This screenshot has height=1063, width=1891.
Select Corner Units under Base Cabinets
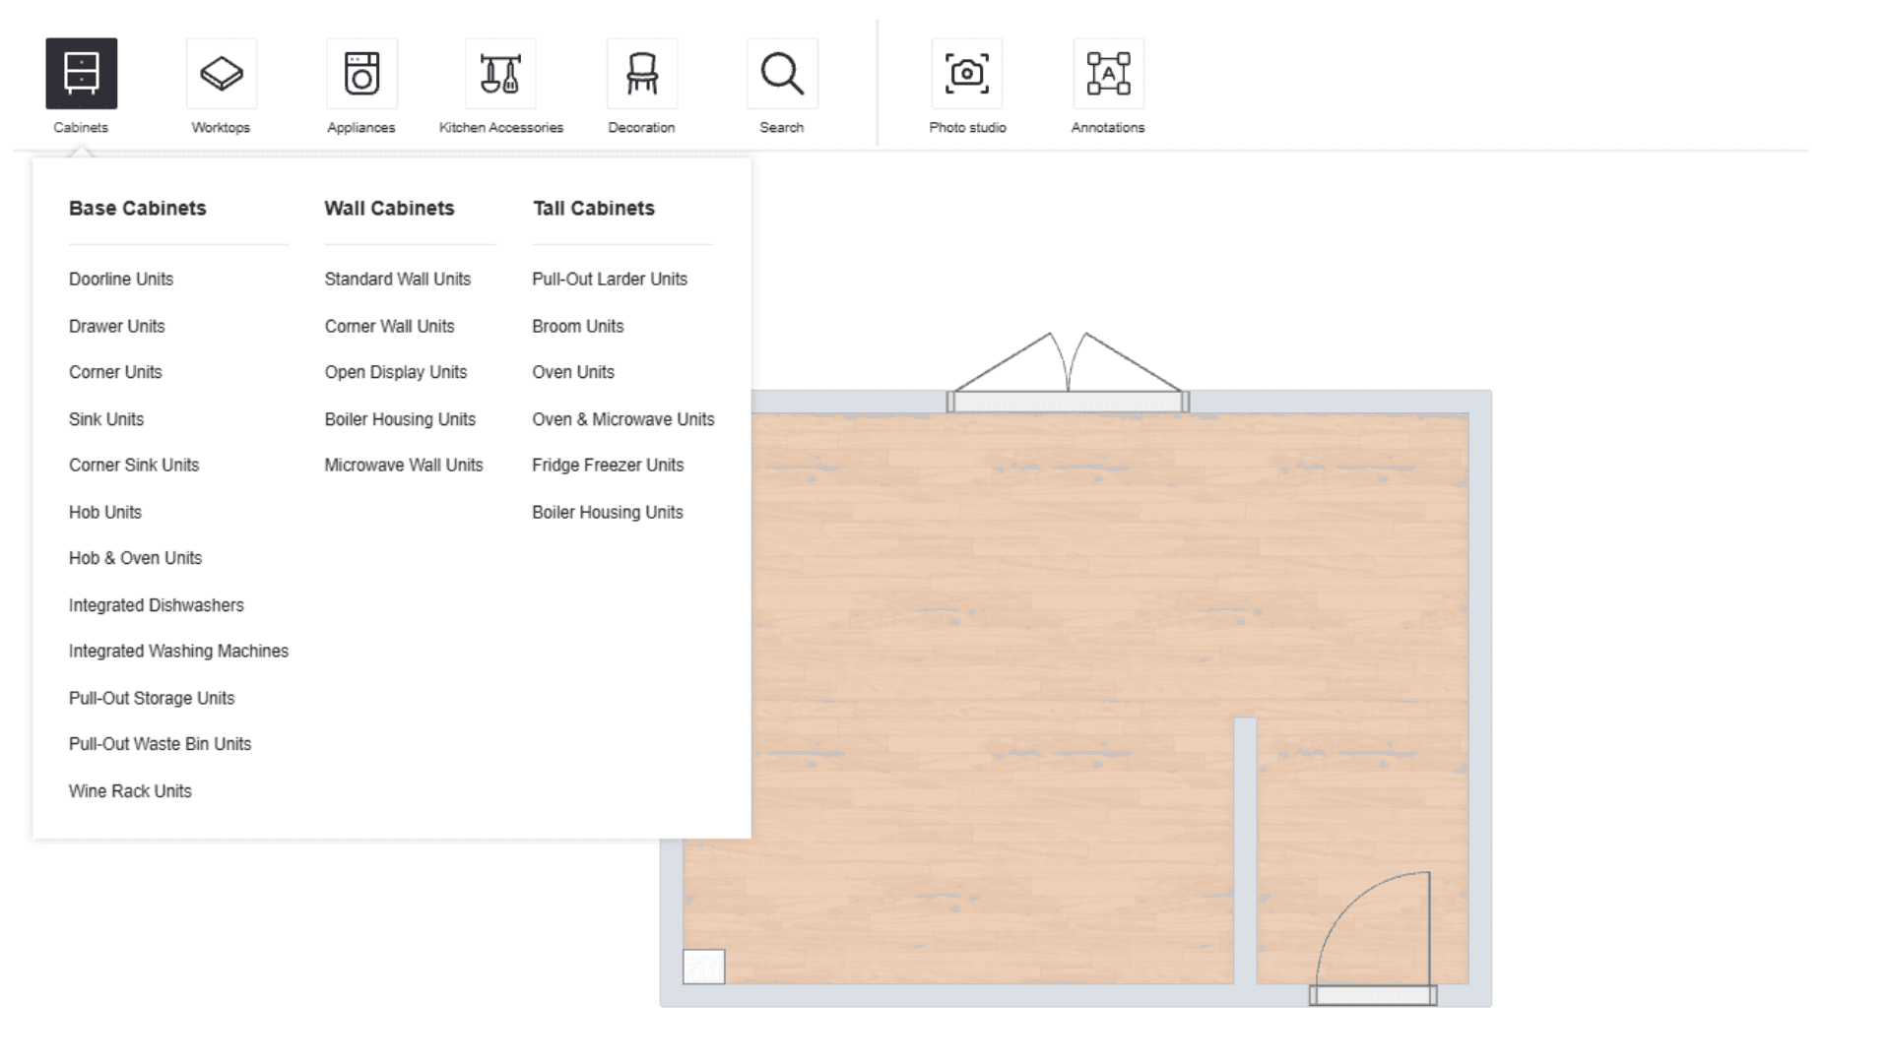(115, 372)
